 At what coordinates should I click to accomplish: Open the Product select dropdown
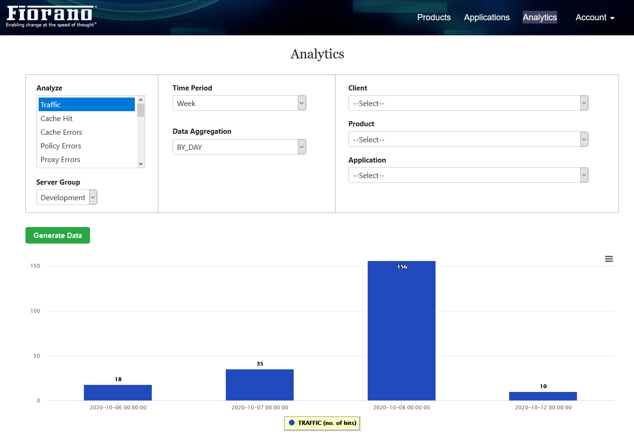(x=468, y=139)
